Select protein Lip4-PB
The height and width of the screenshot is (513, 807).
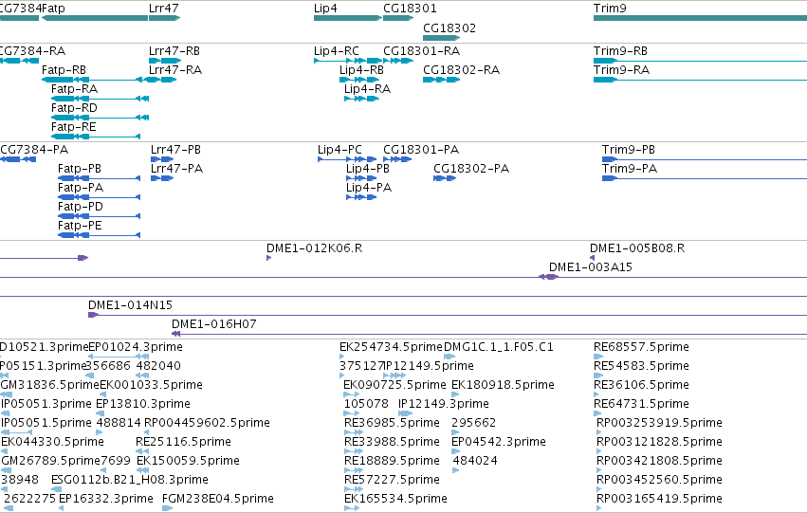coord(361,178)
